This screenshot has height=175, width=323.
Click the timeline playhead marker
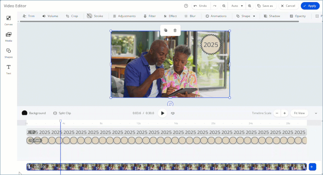[60, 121]
